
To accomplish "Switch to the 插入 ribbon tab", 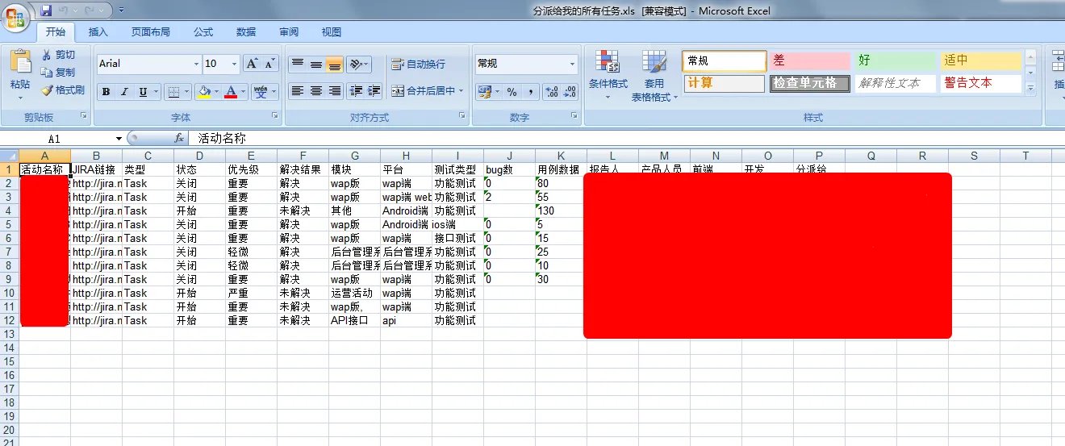I will pyautogui.click(x=98, y=32).
